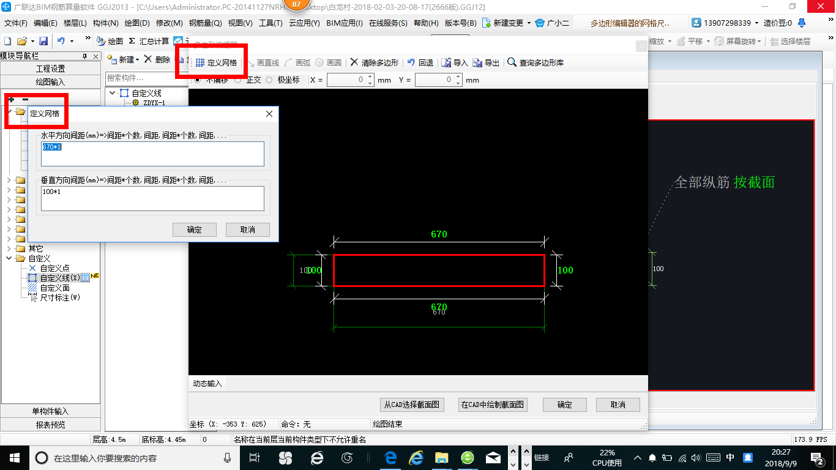The height and width of the screenshot is (470, 836).
Task: Increase the X offset spinner value
Action: (x=370, y=77)
